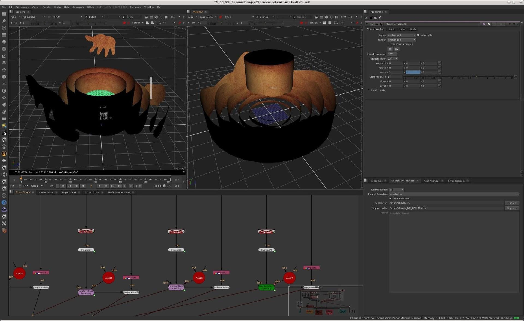Click the lock-all-panels icon in Properties
Viewport: 524px width, 321px height.
(x=371, y=18)
